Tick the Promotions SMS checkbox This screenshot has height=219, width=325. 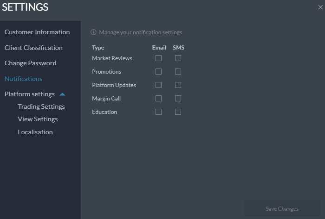click(178, 71)
